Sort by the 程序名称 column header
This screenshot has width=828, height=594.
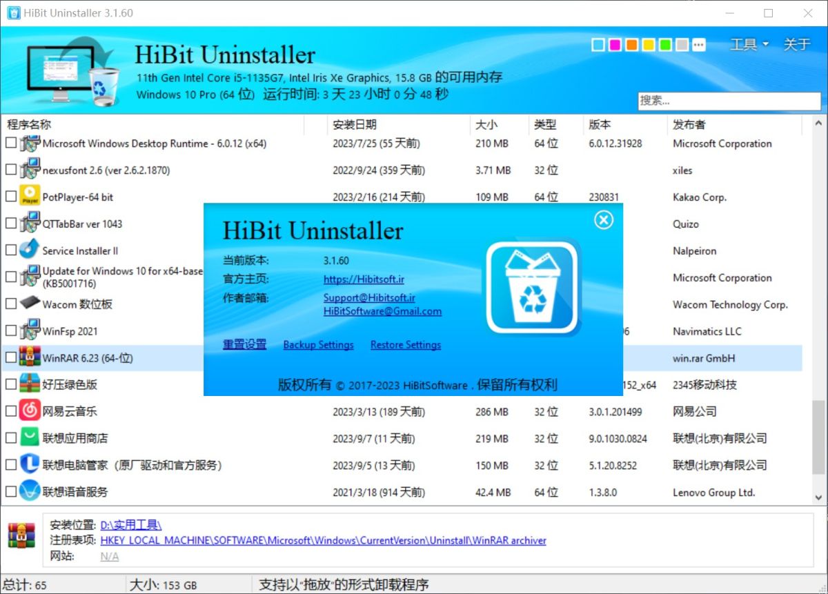pos(152,125)
